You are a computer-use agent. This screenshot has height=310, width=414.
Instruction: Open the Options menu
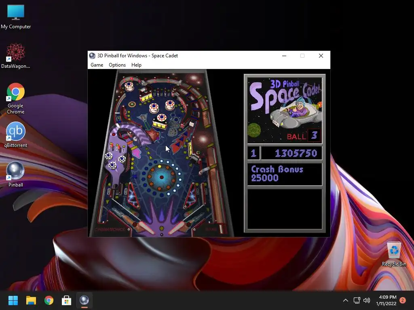click(117, 65)
